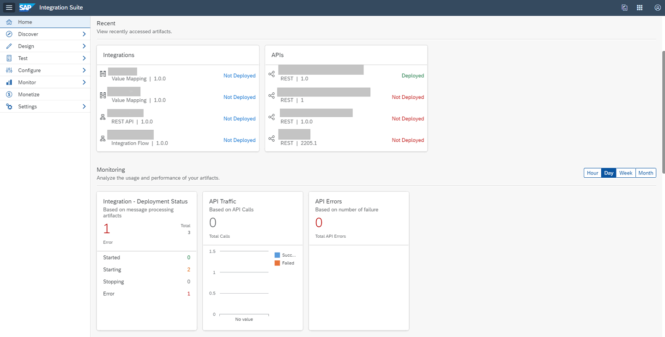Click the Home house icon
This screenshot has width=665, height=337.
(x=9, y=22)
